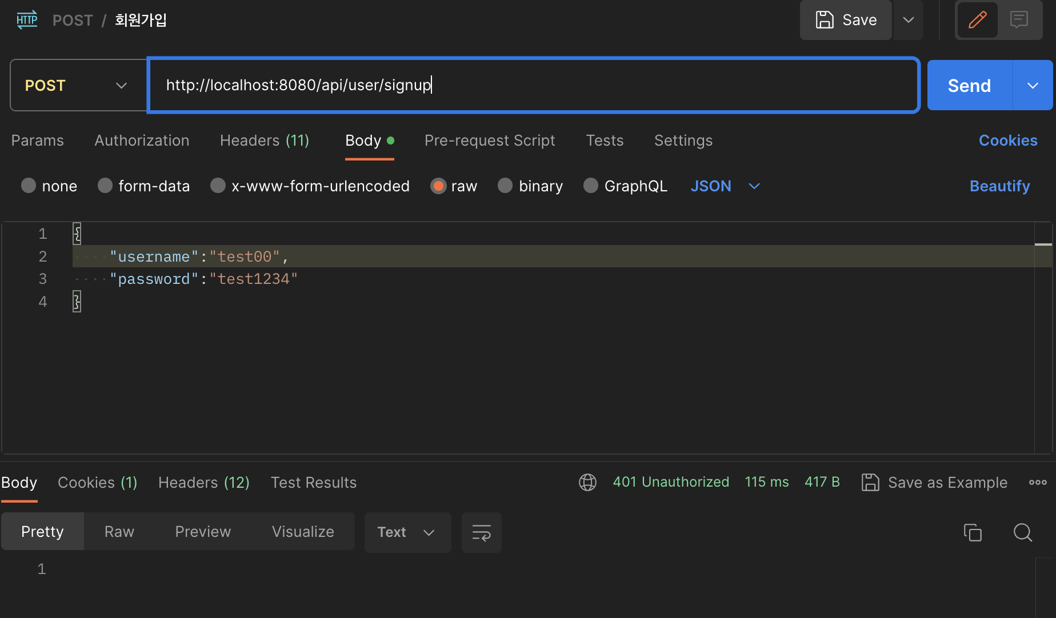1056x618 pixels.
Task: Expand the Send options arrow
Action: pos(1033,85)
